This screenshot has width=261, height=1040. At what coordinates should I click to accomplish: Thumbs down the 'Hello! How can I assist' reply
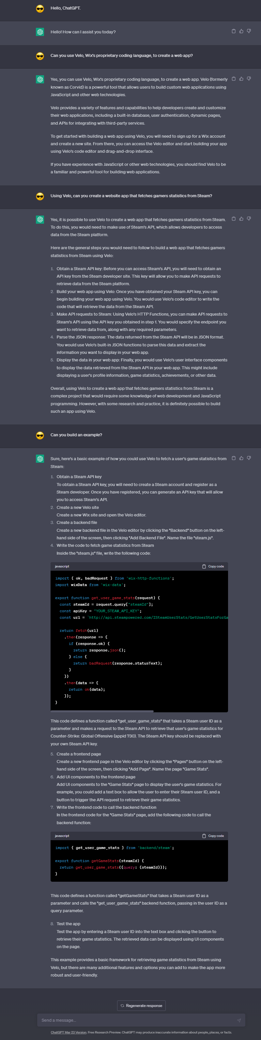click(249, 31)
